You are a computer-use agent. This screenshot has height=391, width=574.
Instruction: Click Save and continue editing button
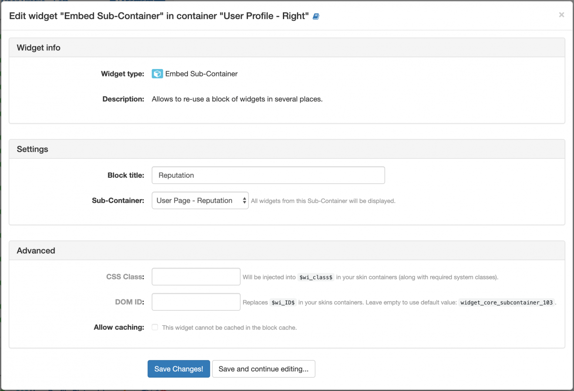264,369
